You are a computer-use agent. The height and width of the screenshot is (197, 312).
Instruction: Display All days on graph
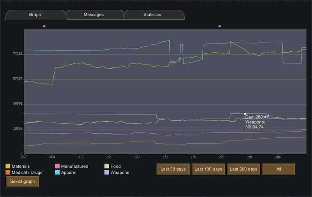(278, 169)
